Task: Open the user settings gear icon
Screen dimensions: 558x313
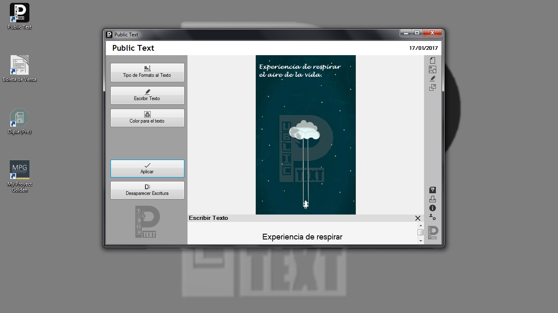Action: (x=432, y=217)
